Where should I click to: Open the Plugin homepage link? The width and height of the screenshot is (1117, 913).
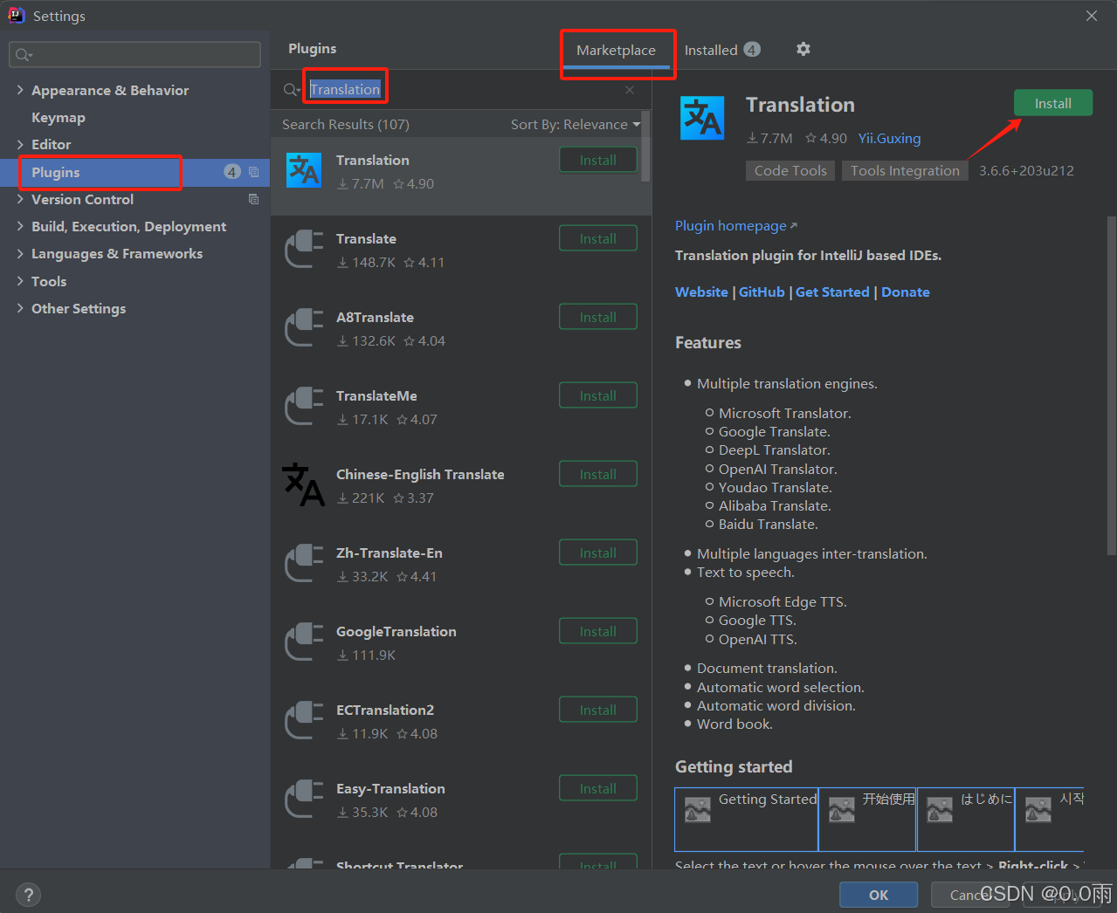[x=735, y=225]
